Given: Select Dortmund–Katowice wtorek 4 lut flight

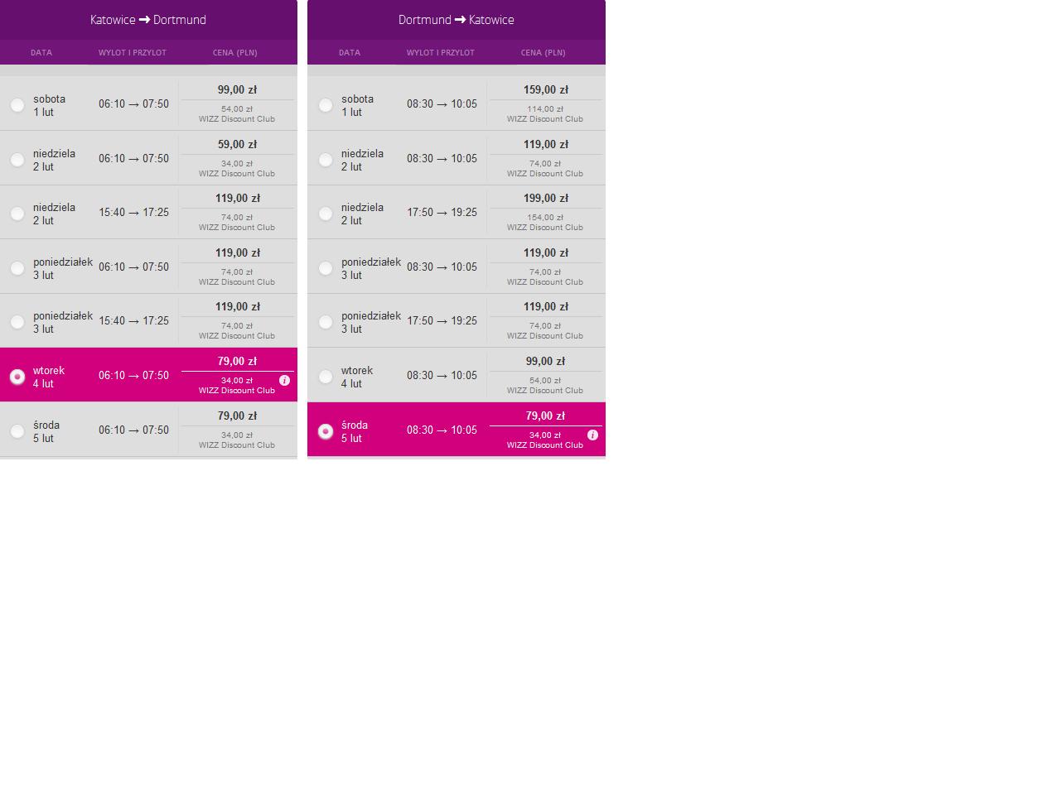Looking at the screenshot, I should click(x=326, y=377).
